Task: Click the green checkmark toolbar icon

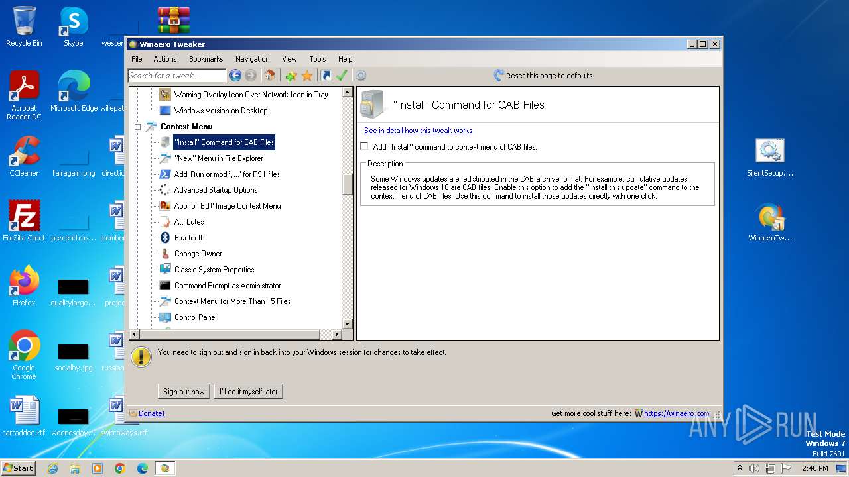Action: pos(342,76)
